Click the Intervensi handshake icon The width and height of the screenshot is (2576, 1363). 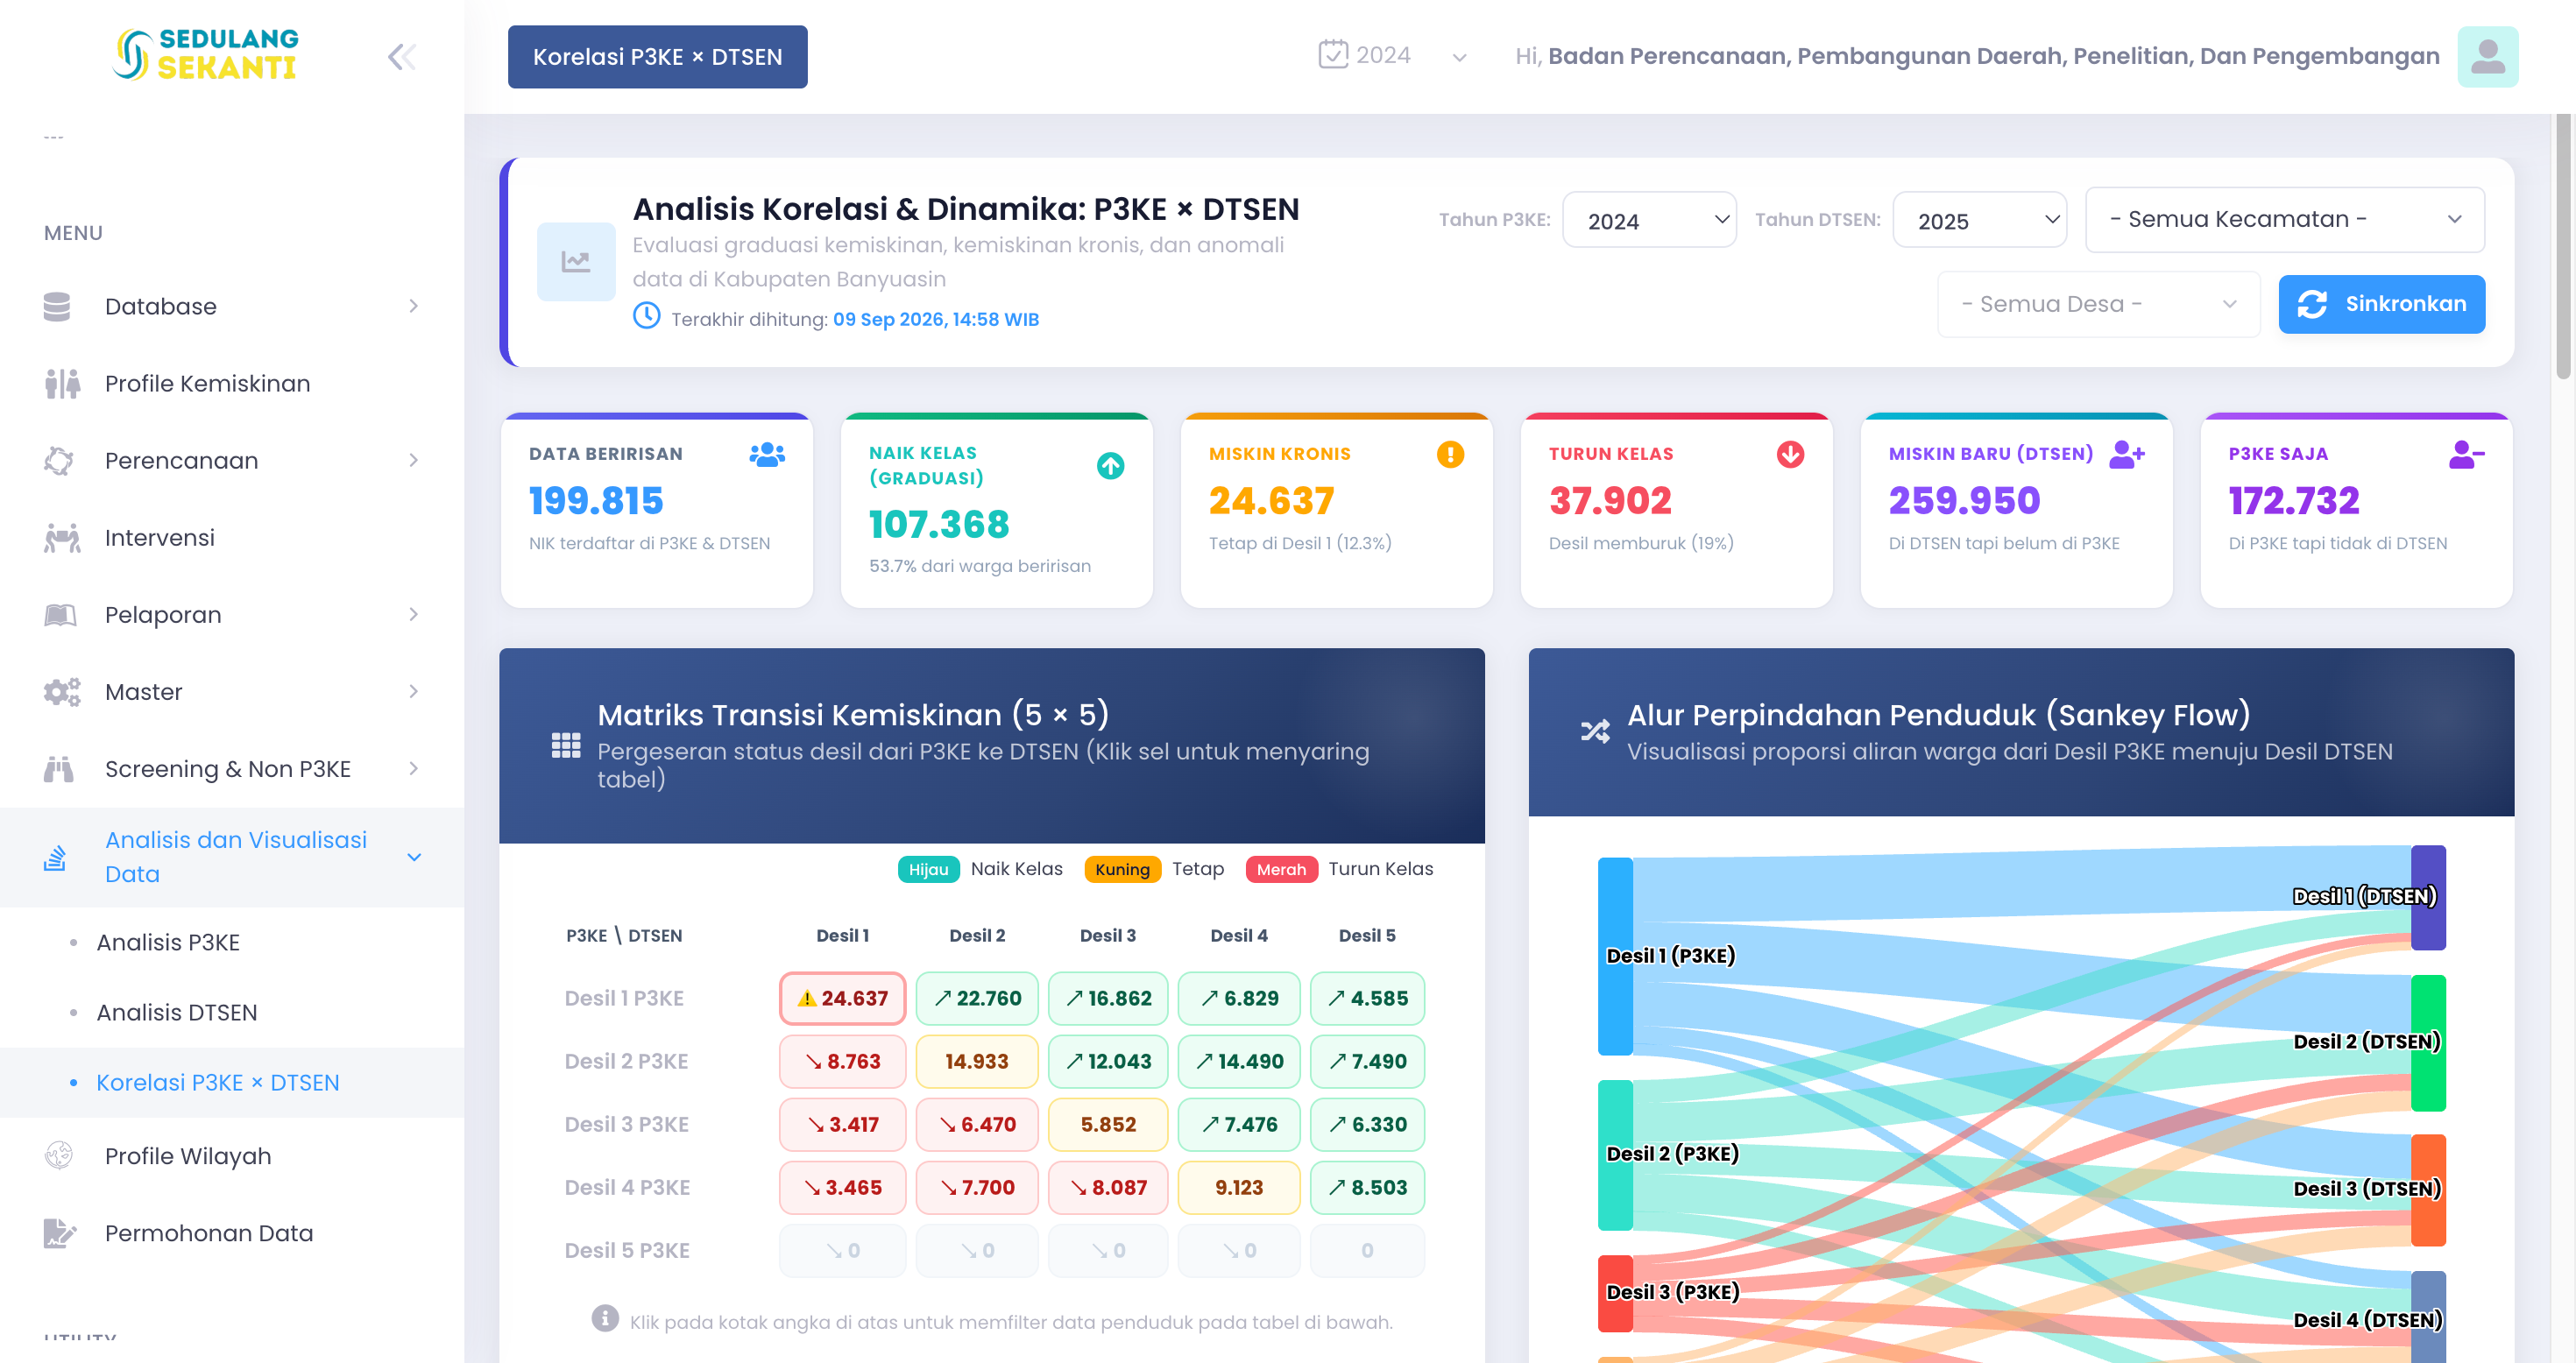click(62, 538)
